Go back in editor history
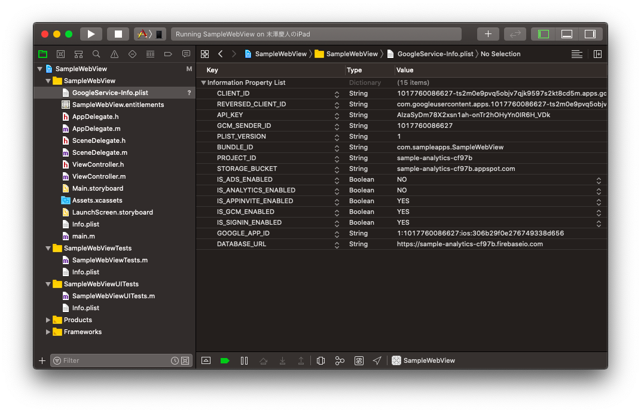Image resolution: width=641 pixels, height=413 pixels. pyautogui.click(x=220, y=54)
